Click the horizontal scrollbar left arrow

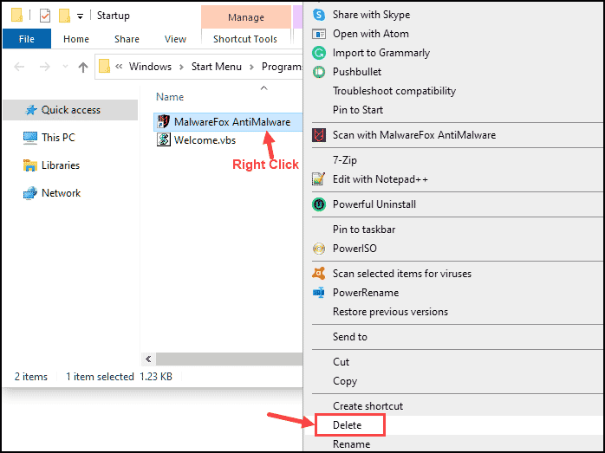click(148, 359)
